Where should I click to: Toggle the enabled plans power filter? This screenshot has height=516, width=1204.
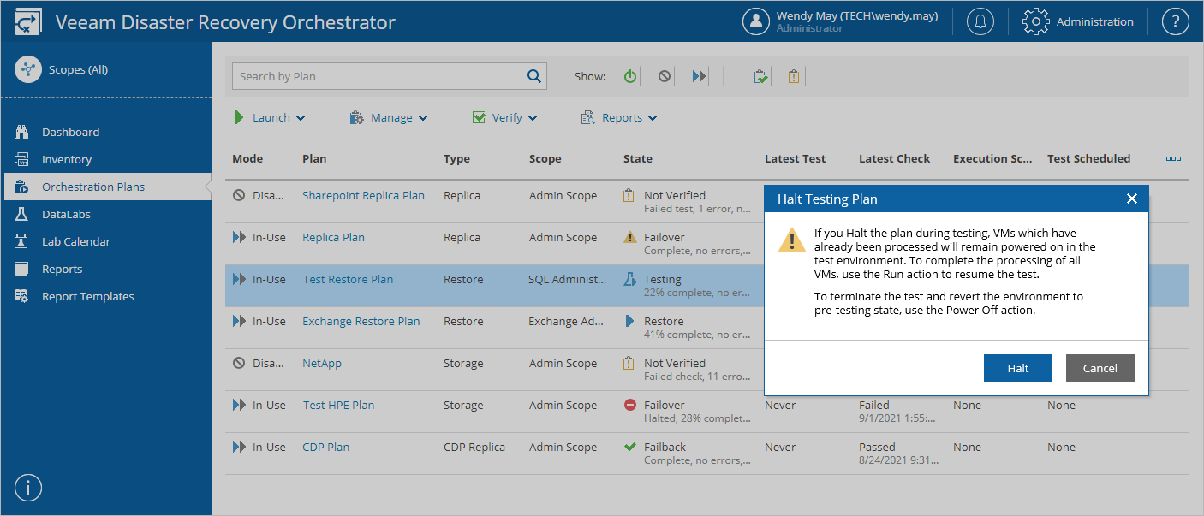click(x=630, y=76)
